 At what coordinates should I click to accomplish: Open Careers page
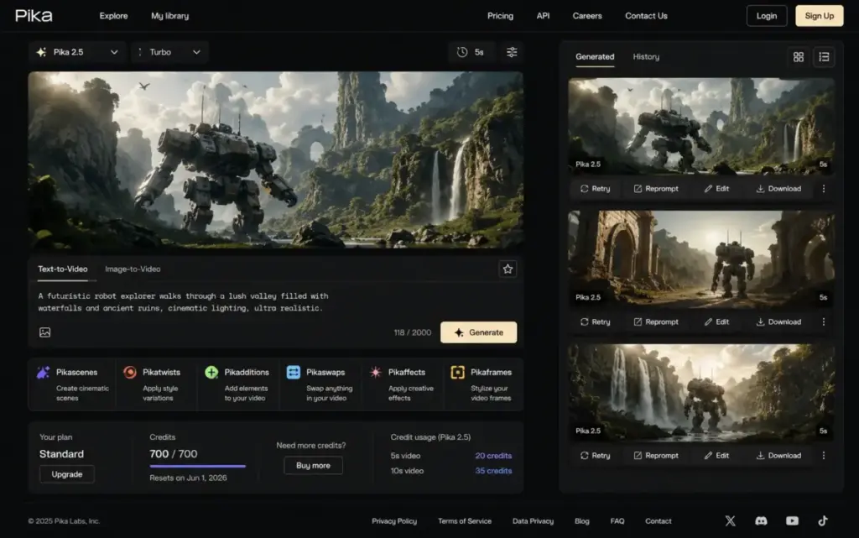tap(587, 16)
